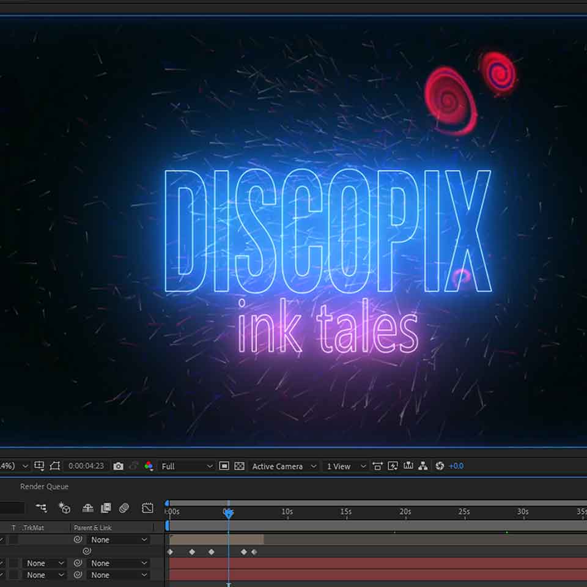The image size is (587, 587).
Task: Open the 1 View layout dropdown
Action: (x=345, y=466)
